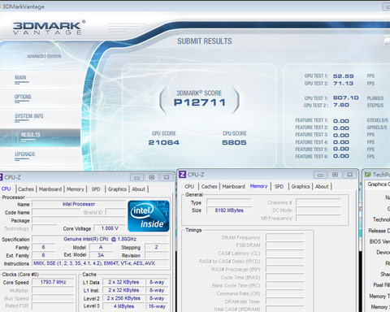Click the Specification field Genuine Intel CPU
The height and width of the screenshot is (312, 390).
click(x=100, y=239)
